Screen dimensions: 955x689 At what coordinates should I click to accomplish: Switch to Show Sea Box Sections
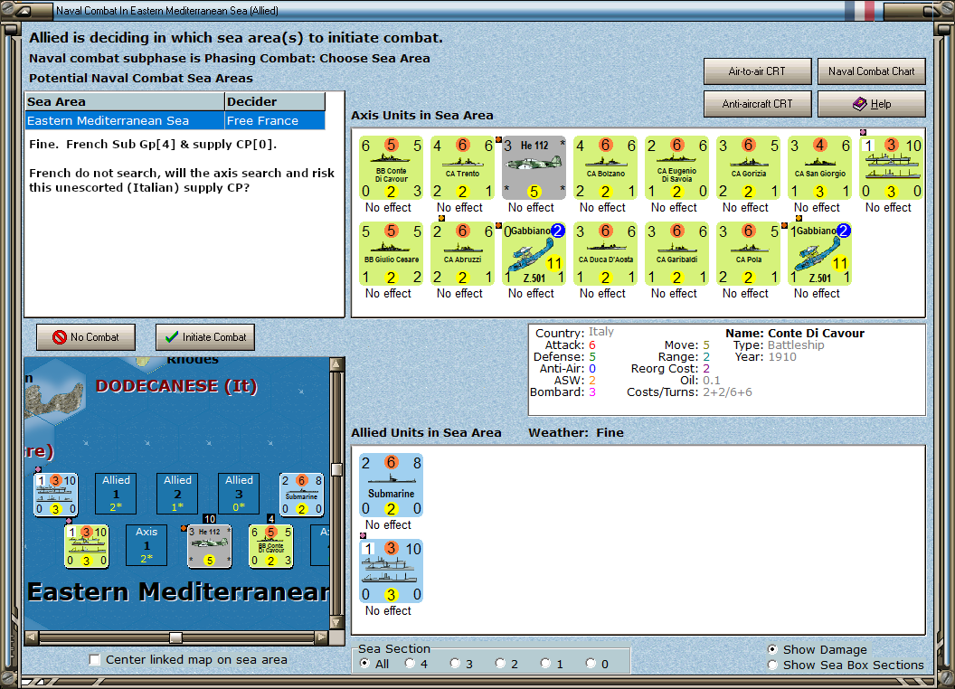tap(772, 665)
